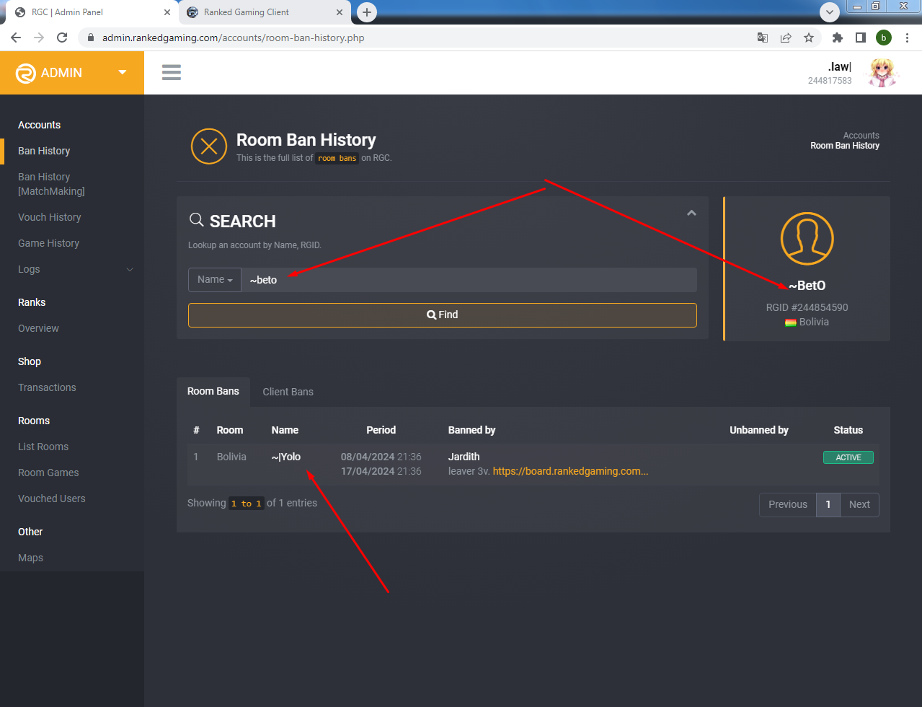This screenshot has width=922, height=707.
Task: Click the Bolivia flag icon
Action: (x=791, y=322)
